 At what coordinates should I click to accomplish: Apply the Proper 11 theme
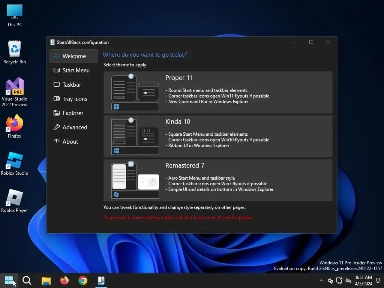[218, 92]
